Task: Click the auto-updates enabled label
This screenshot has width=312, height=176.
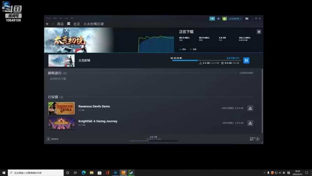Action: [246, 73]
